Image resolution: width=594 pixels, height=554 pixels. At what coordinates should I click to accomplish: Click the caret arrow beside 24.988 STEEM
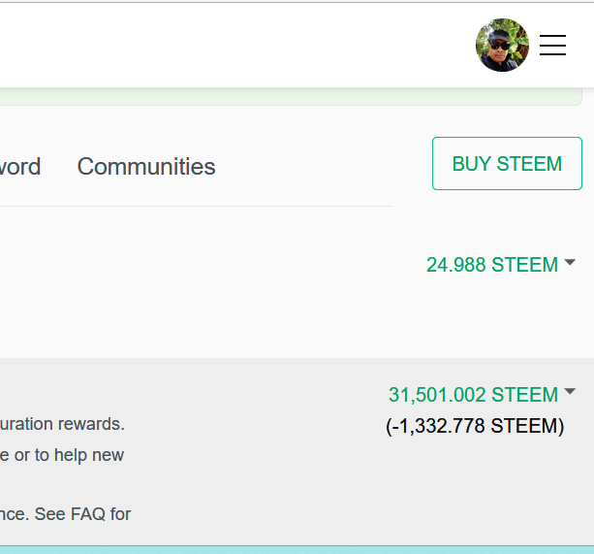(570, 262)
